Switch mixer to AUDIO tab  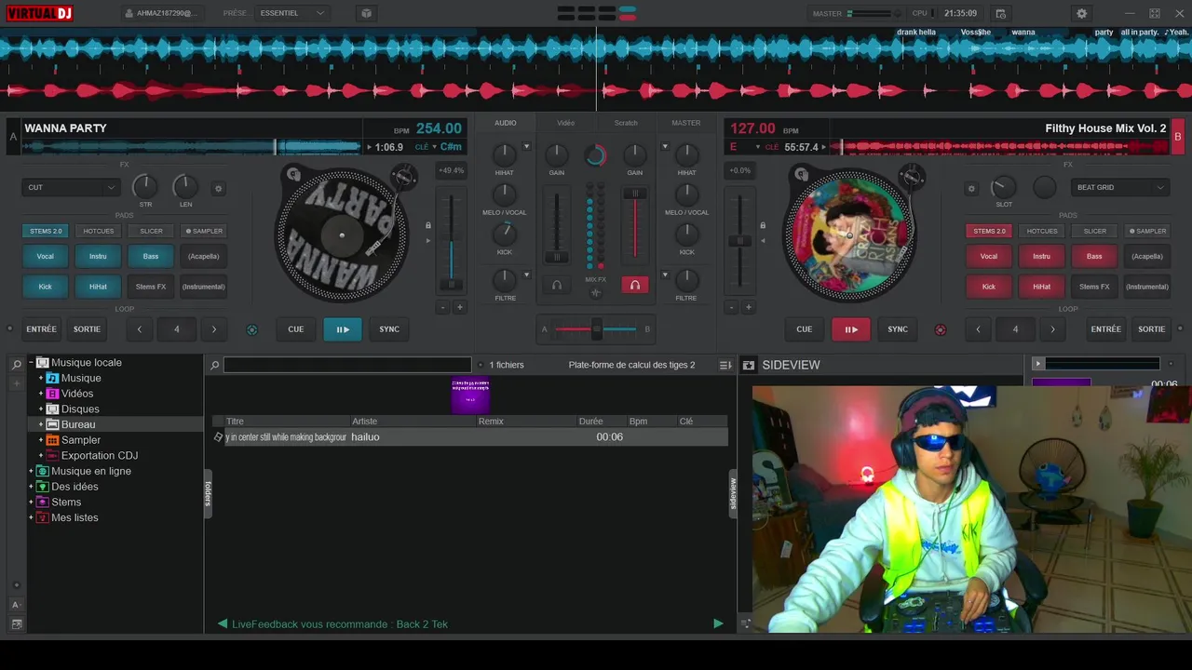coord(506,123)
